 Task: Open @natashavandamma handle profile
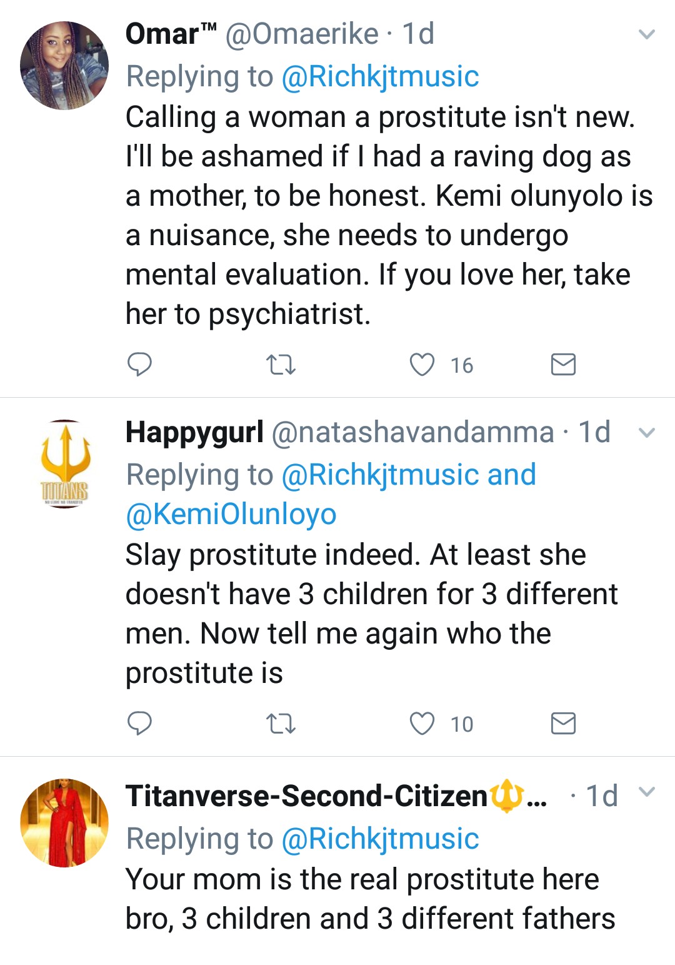(412, 432)
